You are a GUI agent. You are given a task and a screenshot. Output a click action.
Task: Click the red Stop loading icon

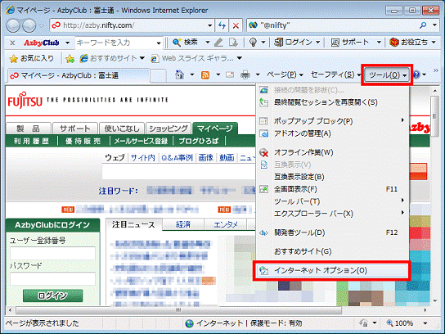click(x=236, y=25)
